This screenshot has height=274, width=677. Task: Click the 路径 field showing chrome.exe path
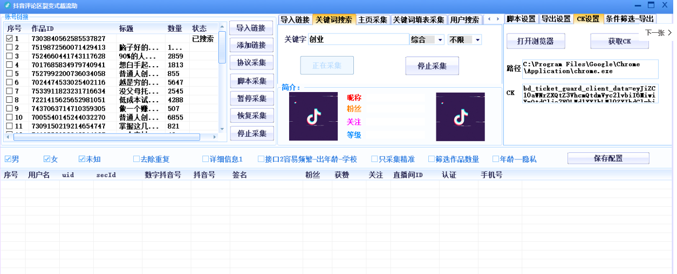pos(590,68)
